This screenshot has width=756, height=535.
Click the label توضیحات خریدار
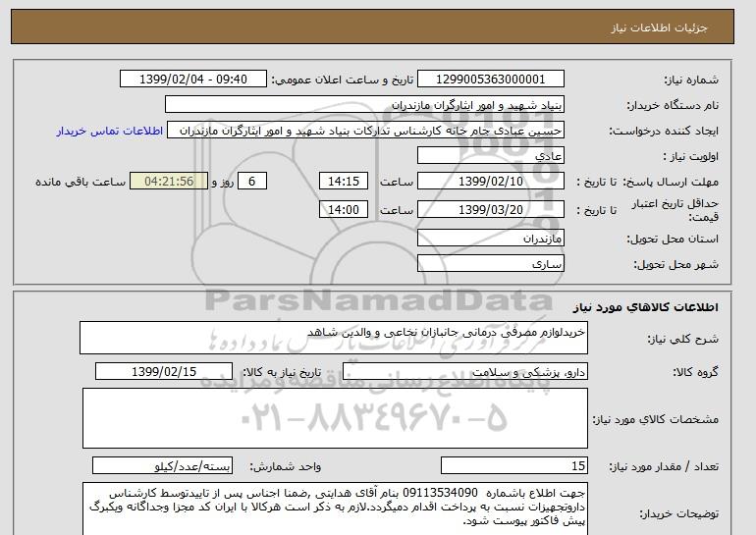point(678,514)
